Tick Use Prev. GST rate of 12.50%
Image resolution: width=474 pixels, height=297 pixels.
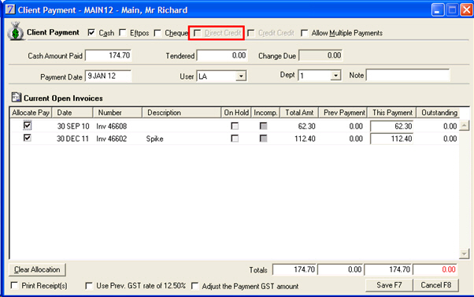[x=89, y=286]
